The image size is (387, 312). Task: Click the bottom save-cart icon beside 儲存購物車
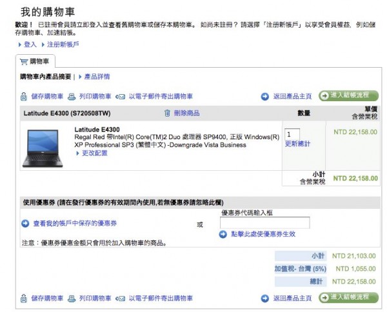pyautogui.click(x=24, y=298)
